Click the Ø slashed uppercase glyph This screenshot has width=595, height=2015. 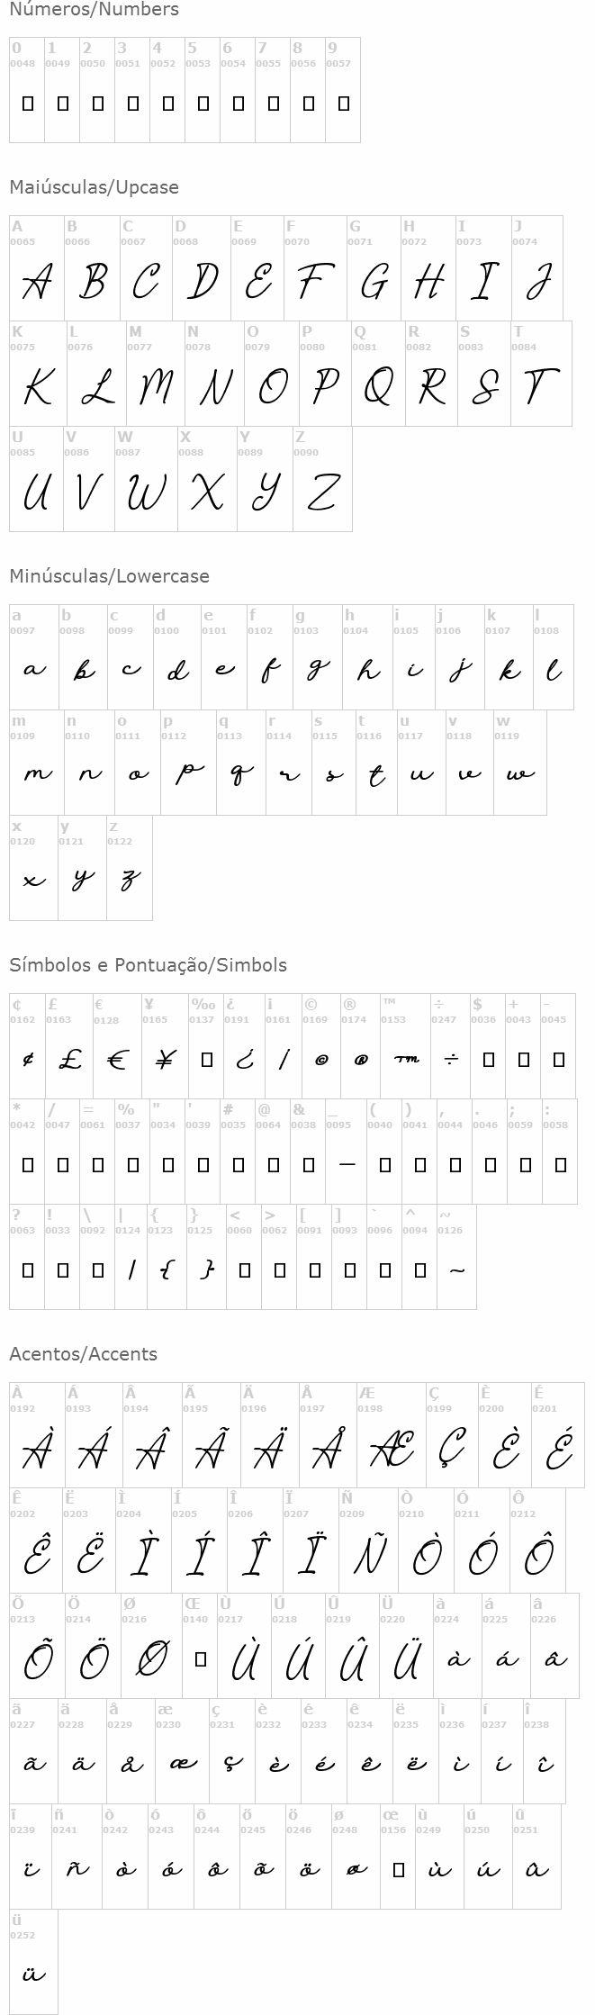[151, 1659]
